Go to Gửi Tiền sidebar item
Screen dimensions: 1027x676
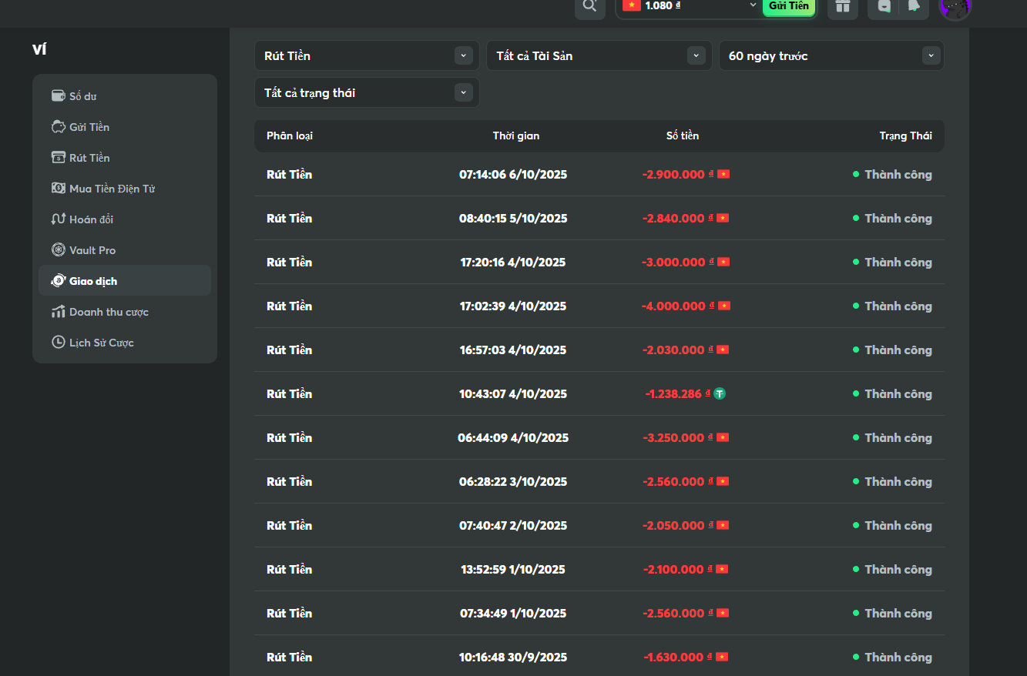(89, 127)
